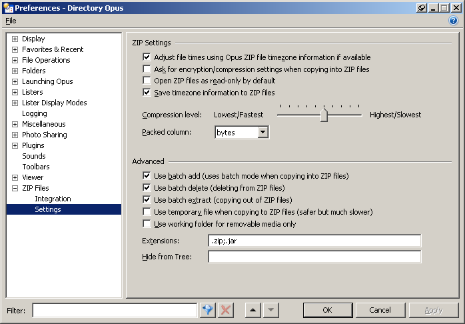Click the down arrow navigation button
Image resolution: width=465 pixels, height=324 pixels.
click(270, 310)
